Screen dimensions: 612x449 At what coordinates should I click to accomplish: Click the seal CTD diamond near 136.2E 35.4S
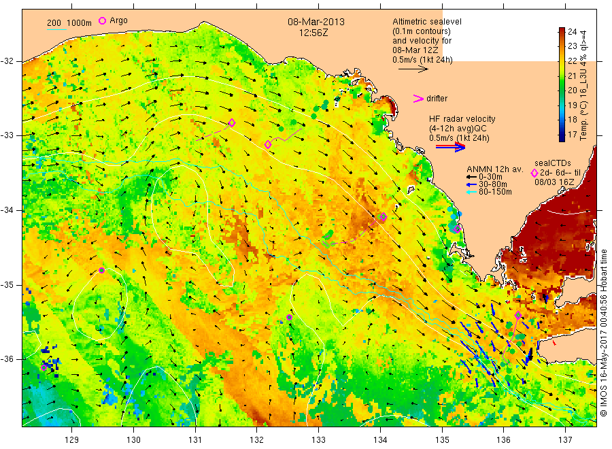pos(518,315)
